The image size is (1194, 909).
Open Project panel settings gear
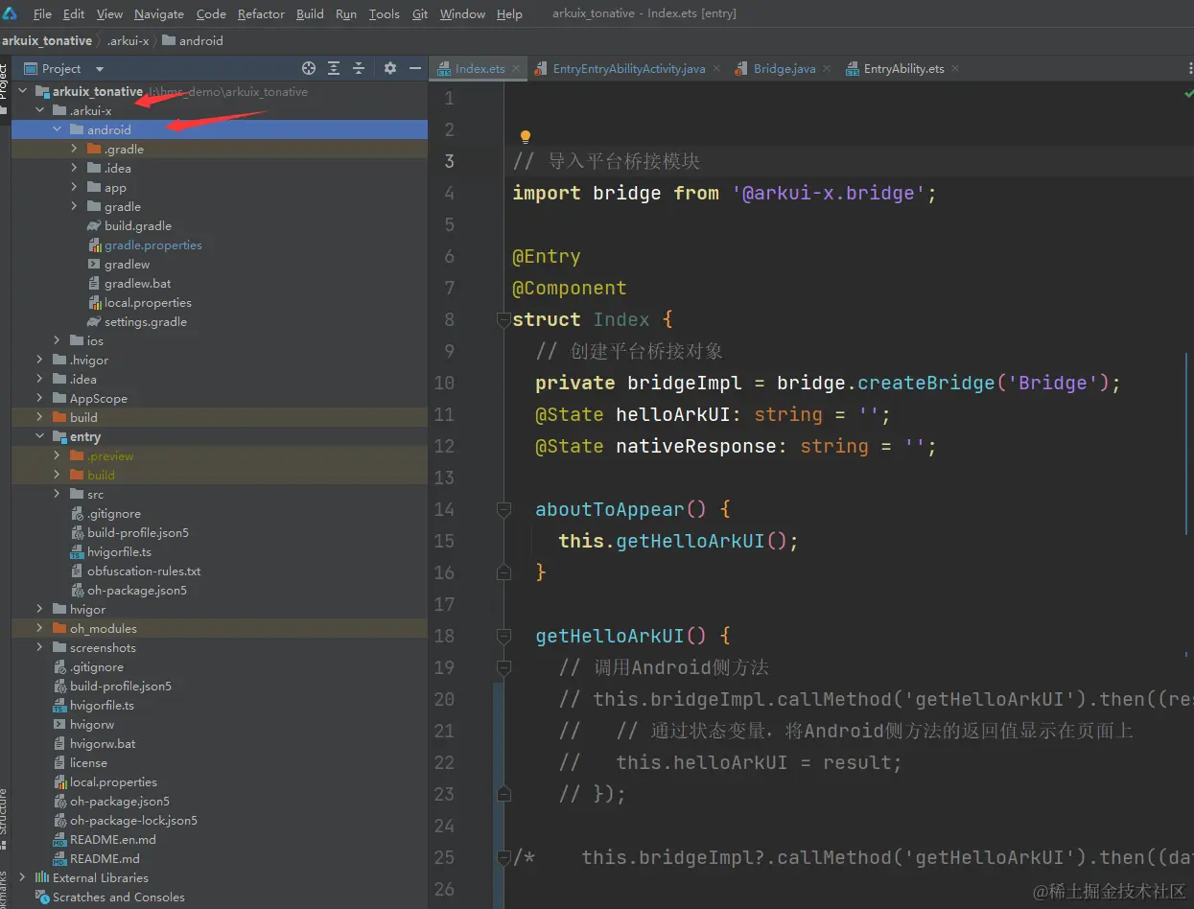390,68
